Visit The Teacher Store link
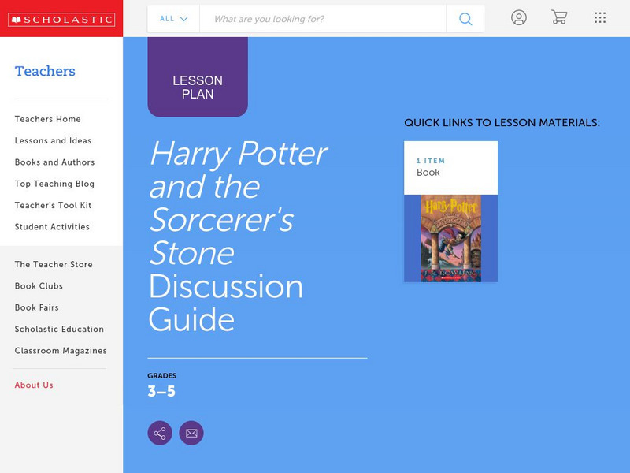This screenshot has height=473, width=630. click(52, 264)
